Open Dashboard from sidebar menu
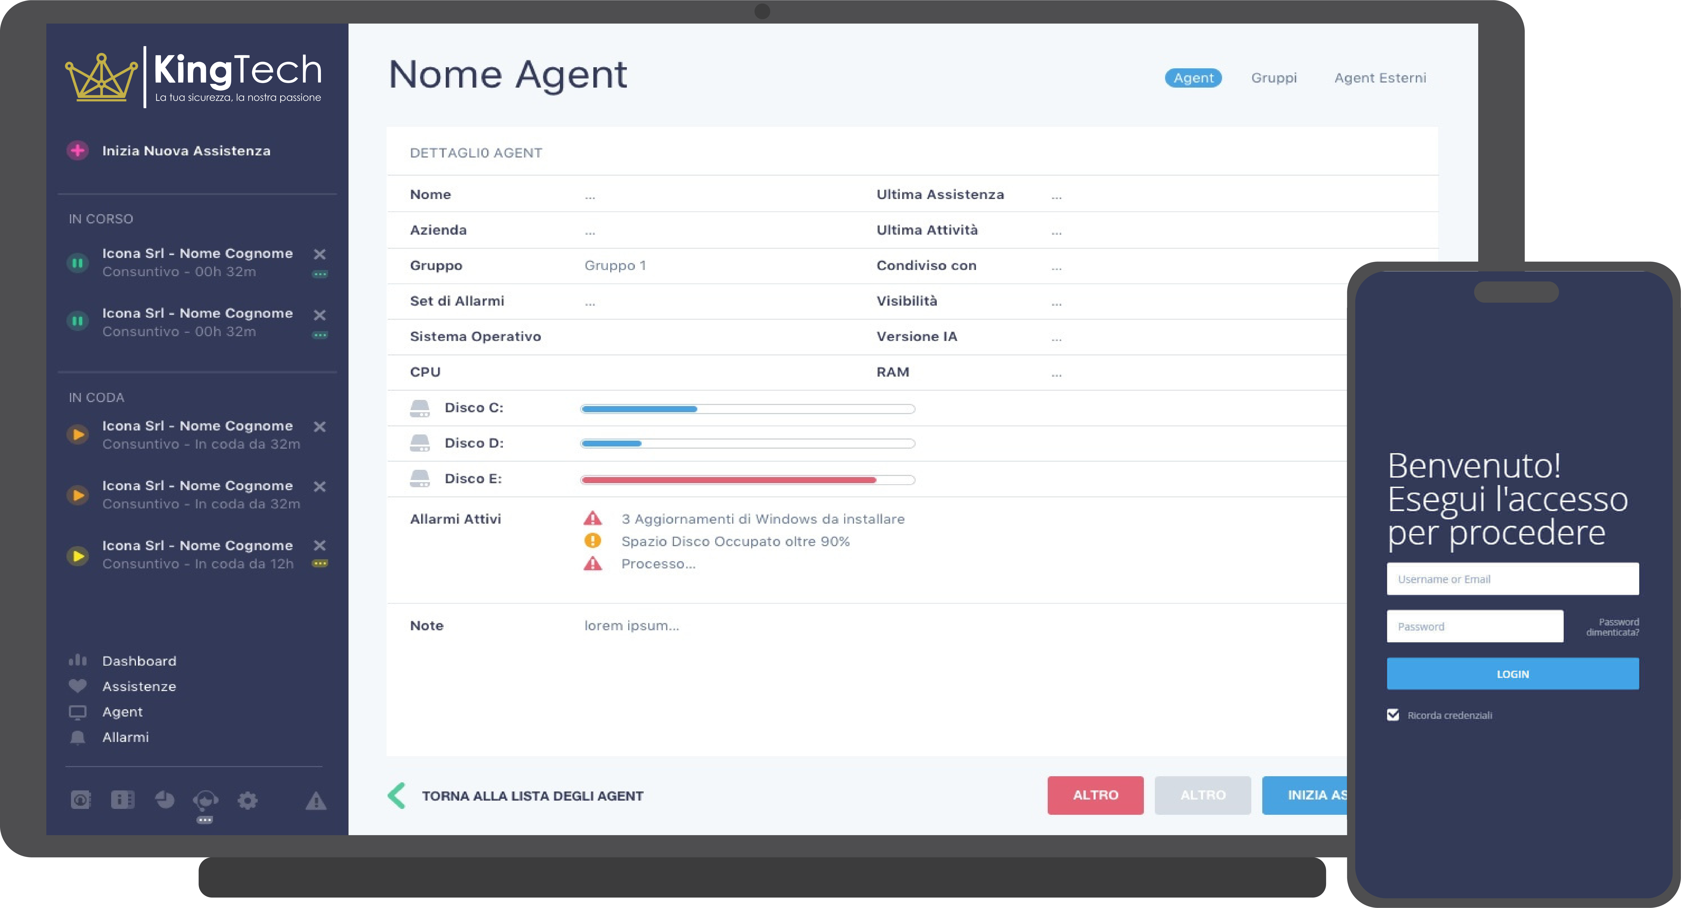 click(139, 661)
